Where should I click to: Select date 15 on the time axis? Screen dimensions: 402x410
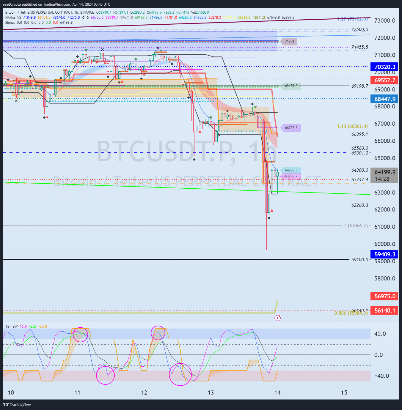(344, 393)
